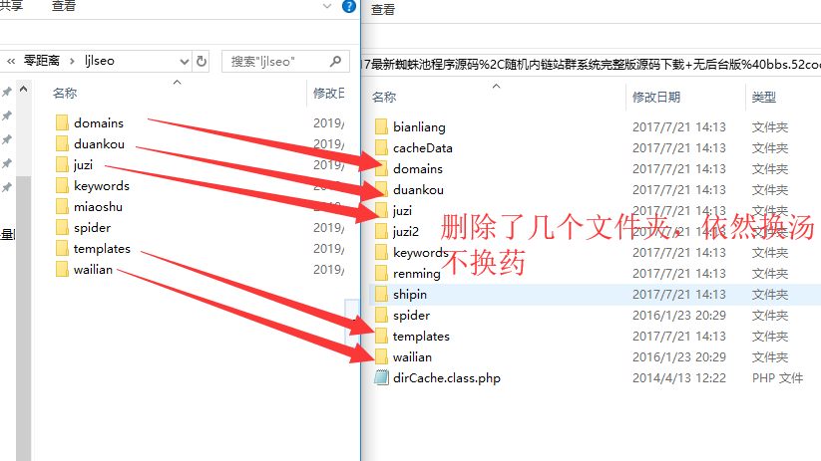Click the ljlseo breadcrumb segment
Viewport: 821px width, 461px height.
[100, 61]
